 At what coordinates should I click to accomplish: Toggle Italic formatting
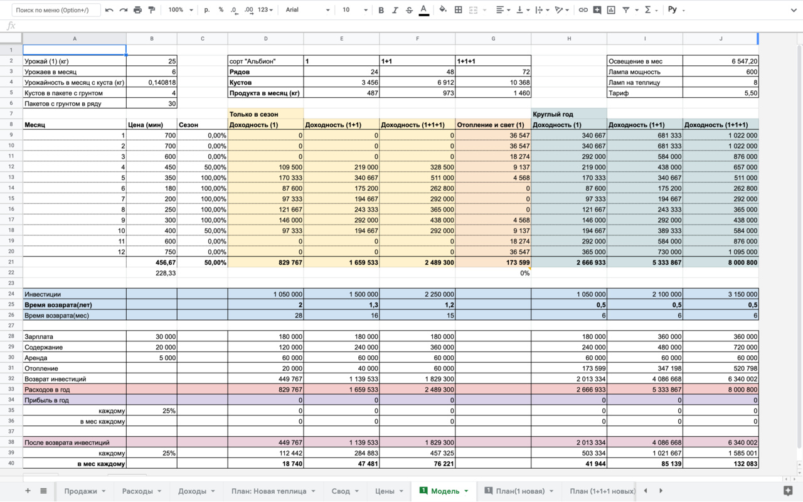pyautogui.click(x=395, y=10)
